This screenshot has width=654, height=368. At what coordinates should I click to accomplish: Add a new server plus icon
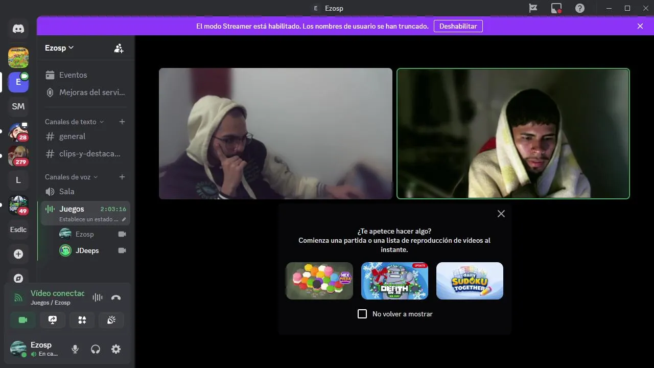coord(18,254)
